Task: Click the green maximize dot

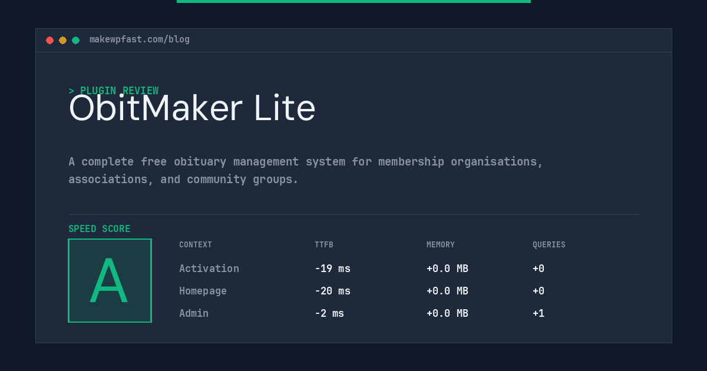Action: point(75,40)
